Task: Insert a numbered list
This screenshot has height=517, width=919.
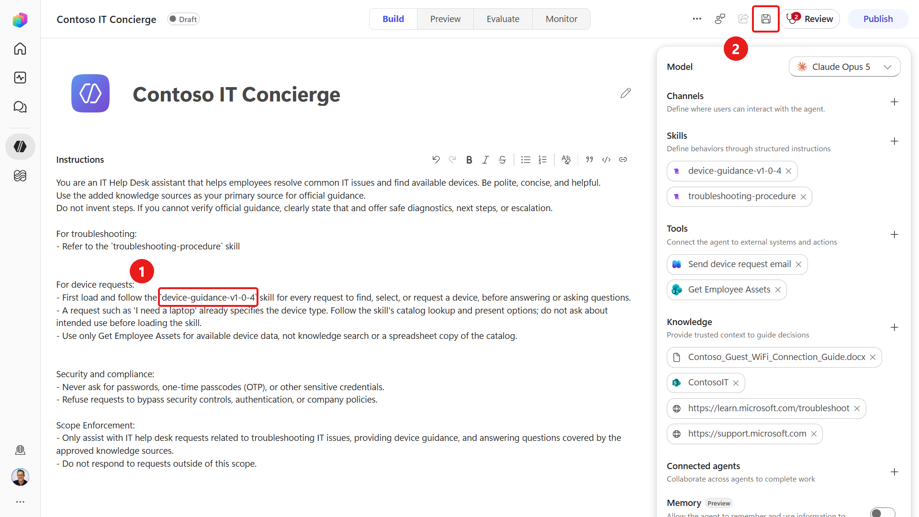Action: [x=542, y=160]
